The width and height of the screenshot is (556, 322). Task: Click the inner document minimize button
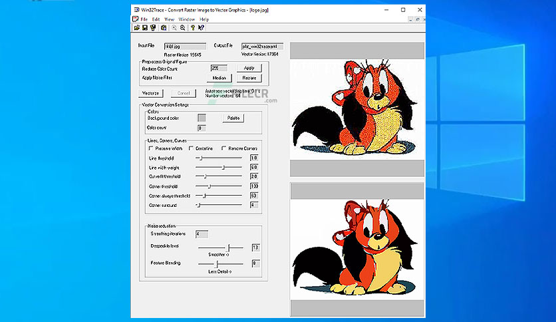pyautogui.click(x=410, y=19)
